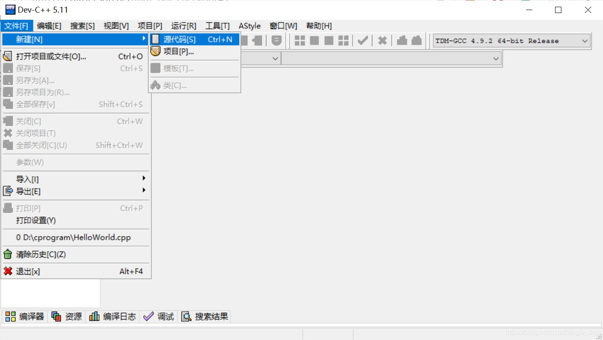Click the 文件[F] menu bar item
Viewport: 603px width, 340px height.
click(16, 26)
